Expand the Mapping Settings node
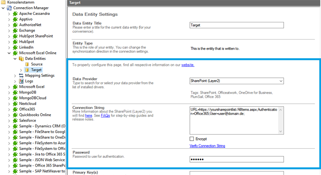 (15, 75)
